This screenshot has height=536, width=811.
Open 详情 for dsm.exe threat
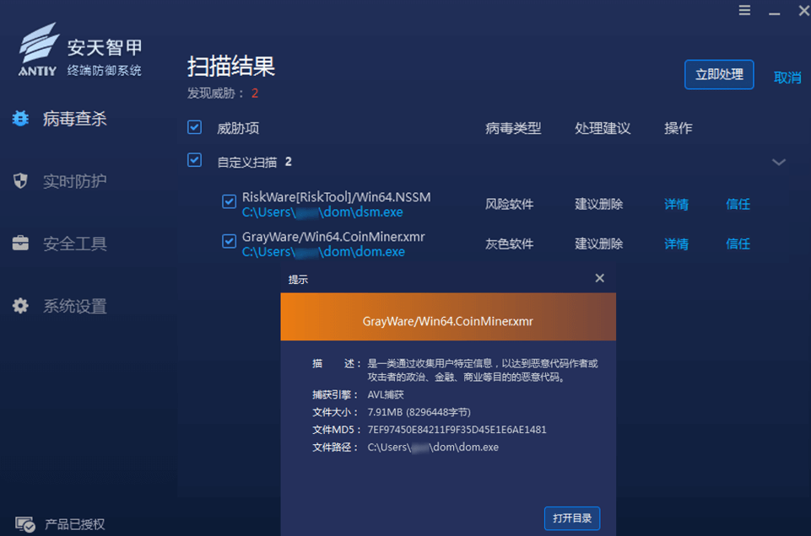(676, 204)
